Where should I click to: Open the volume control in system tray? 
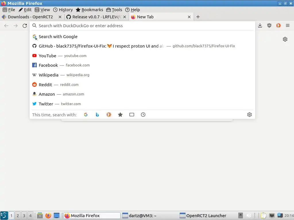(249, 215)
